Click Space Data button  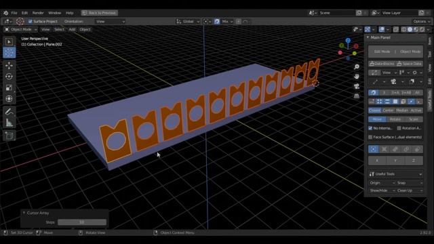pos(410,64)
